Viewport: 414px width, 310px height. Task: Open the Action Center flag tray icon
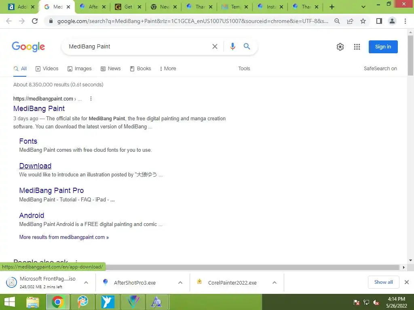pos(357,302)
